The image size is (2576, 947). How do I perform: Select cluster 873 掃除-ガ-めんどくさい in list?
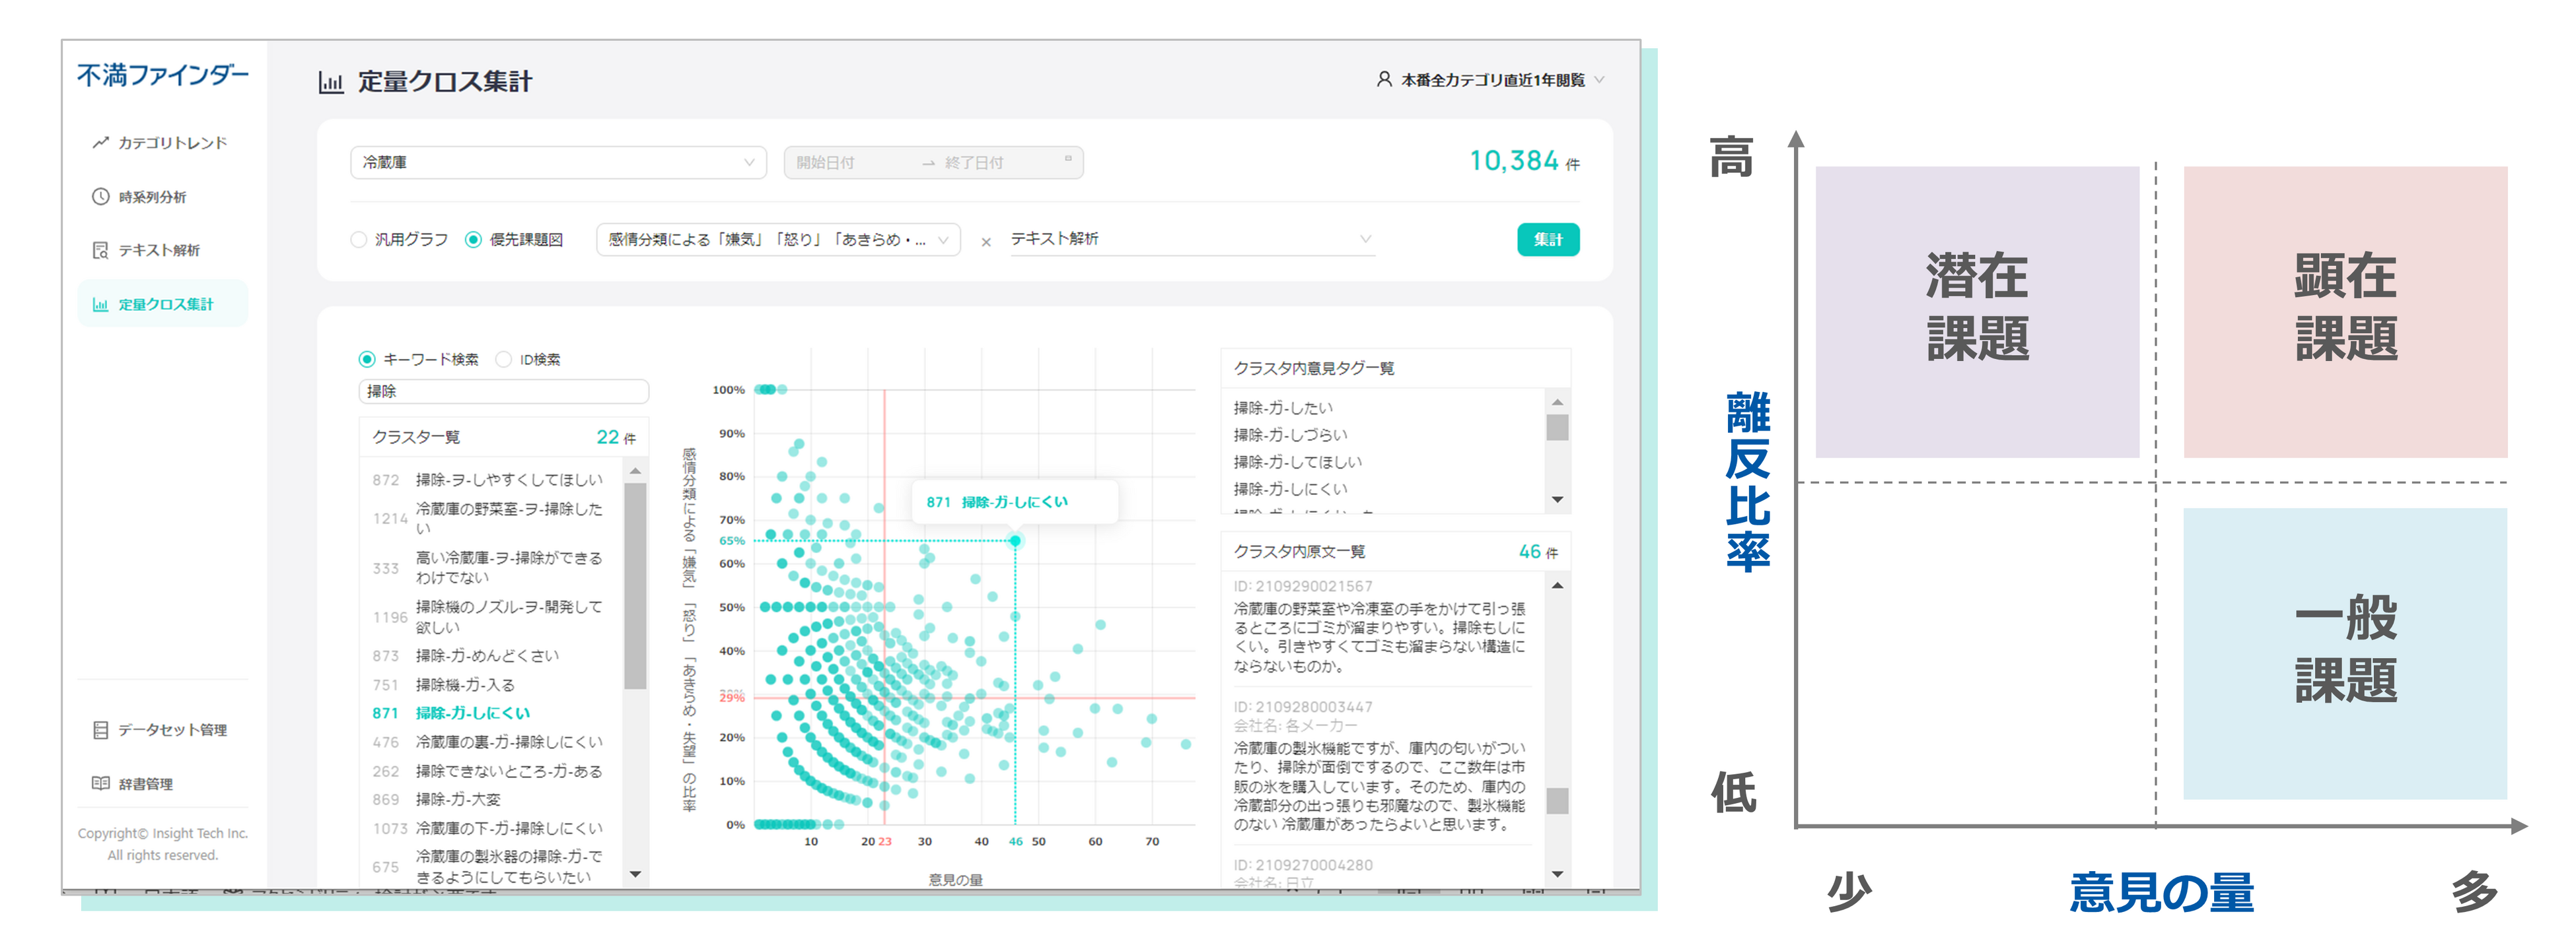pyautogui.click(x=487, y=657)
